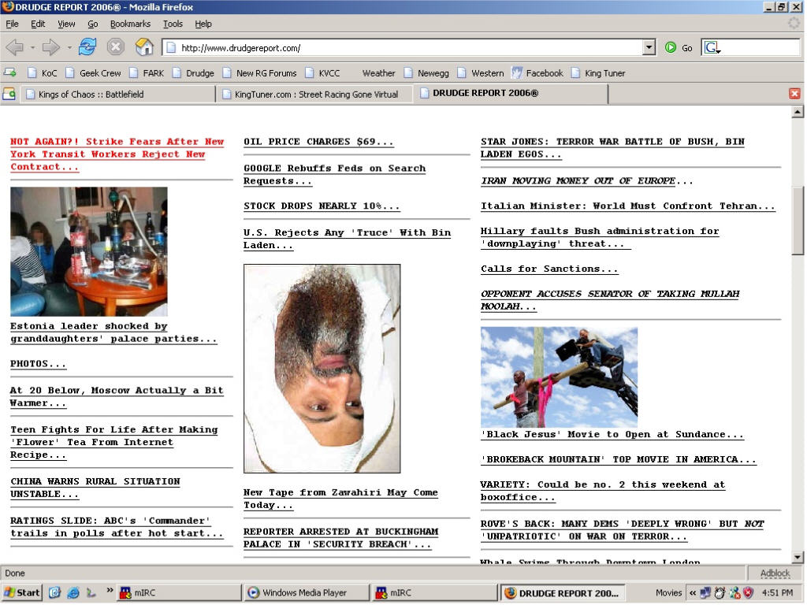
Task: Expand the address bar history dropdown
Action: [x=649, y=48]
